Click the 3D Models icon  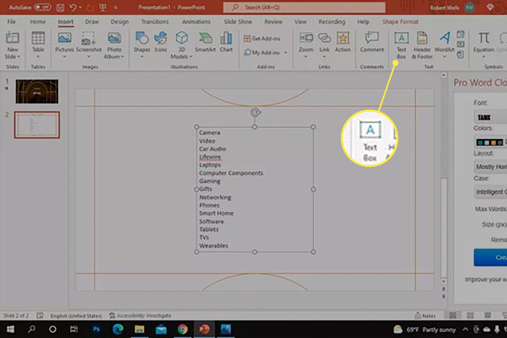point(181,38)
